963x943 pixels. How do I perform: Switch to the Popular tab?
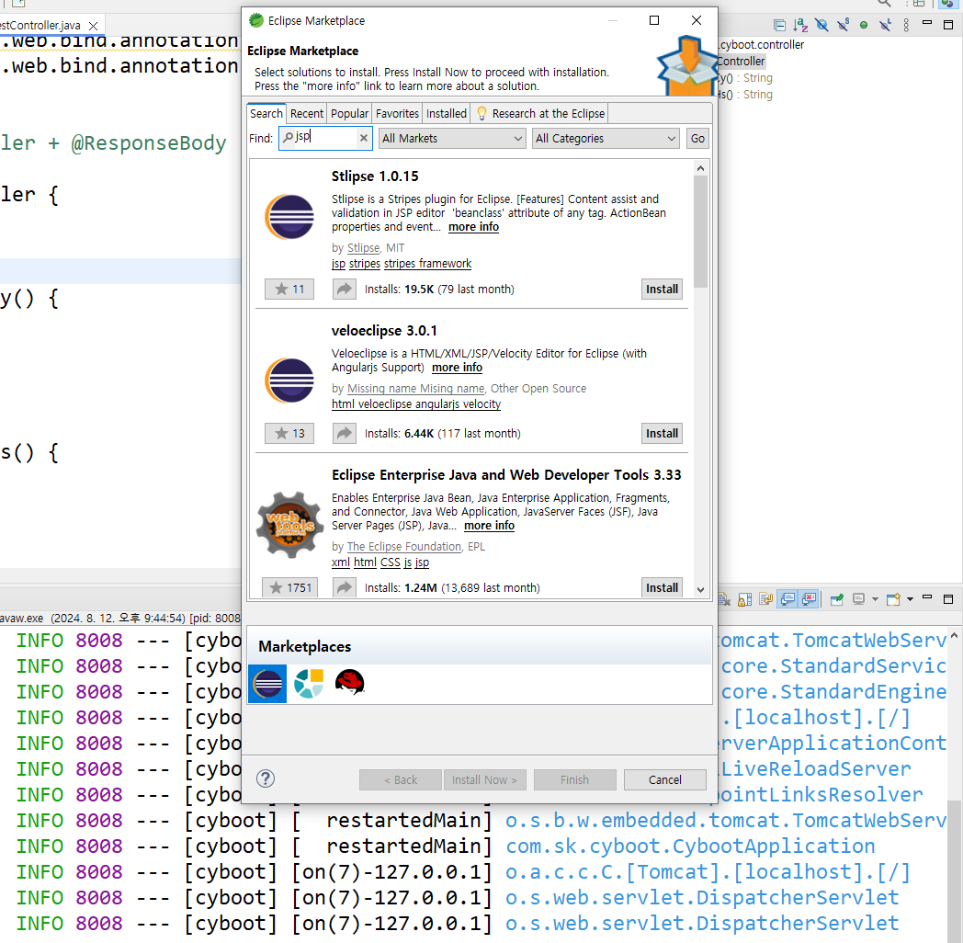pyautogui.click(x=349, y=114)
